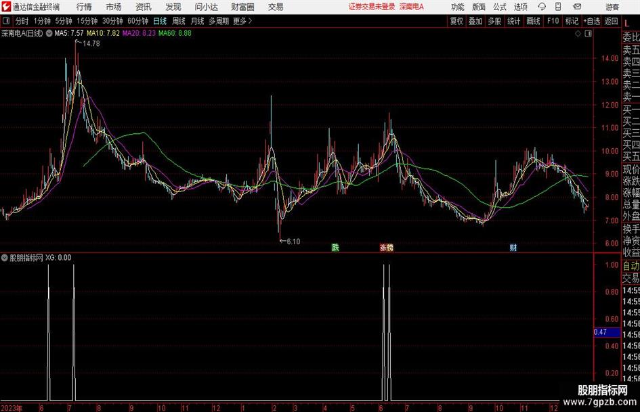Click the 返回 back button
Viewport: 640px width, 412px height.
[611, 21]
